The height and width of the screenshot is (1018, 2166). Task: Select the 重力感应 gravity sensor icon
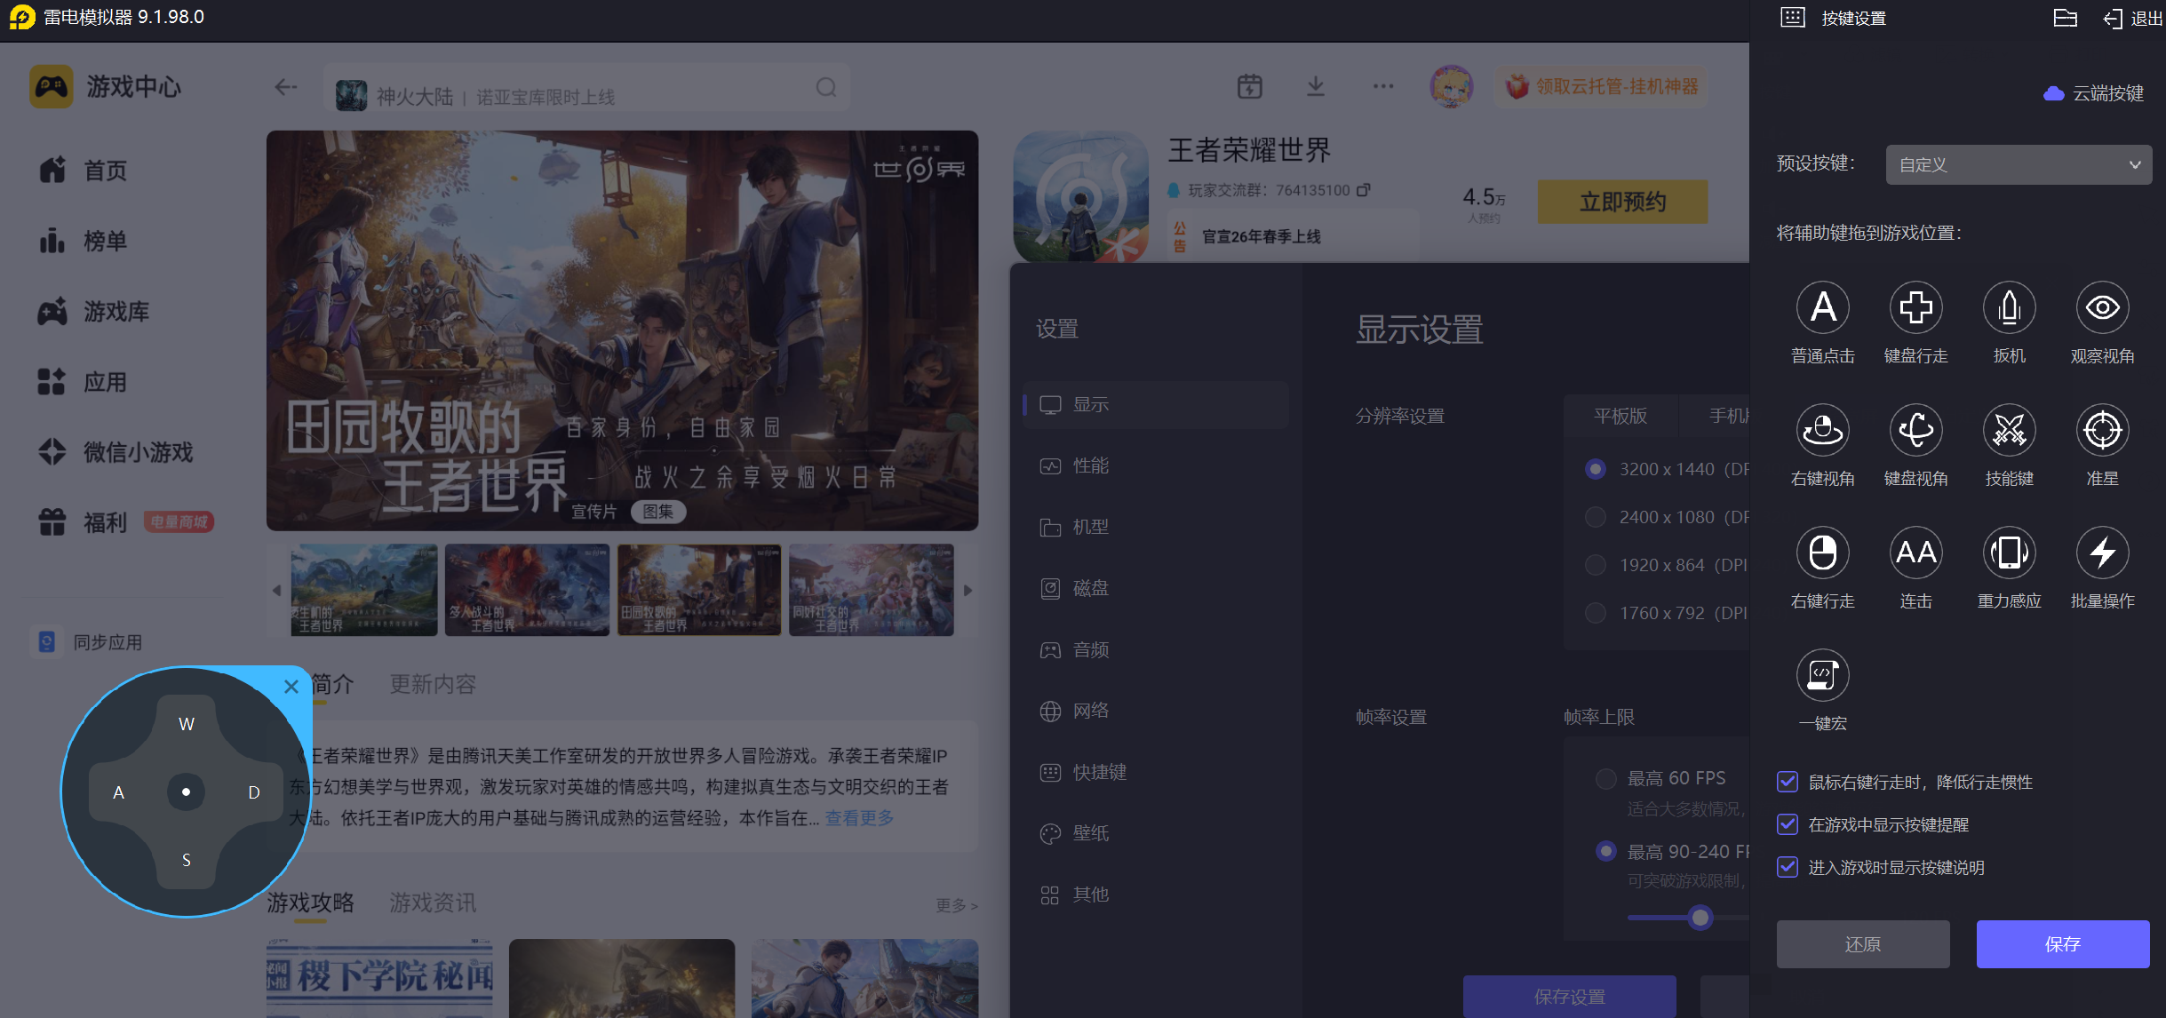(x=2009, y=553)
